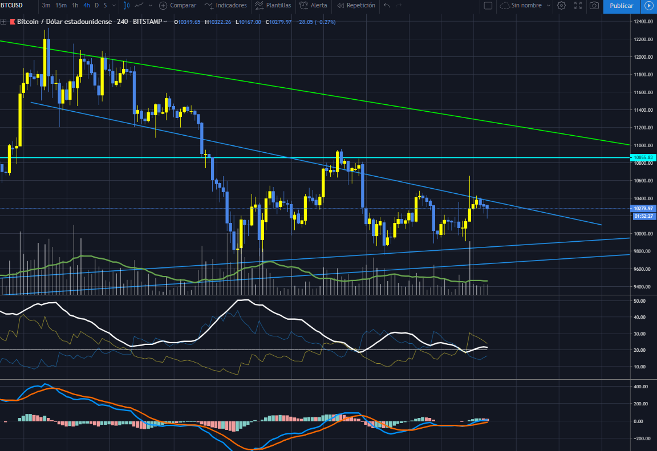The height and width of the screenshot is (451, 657).
Task: Click the blue Publicar button
Action: 621,6
